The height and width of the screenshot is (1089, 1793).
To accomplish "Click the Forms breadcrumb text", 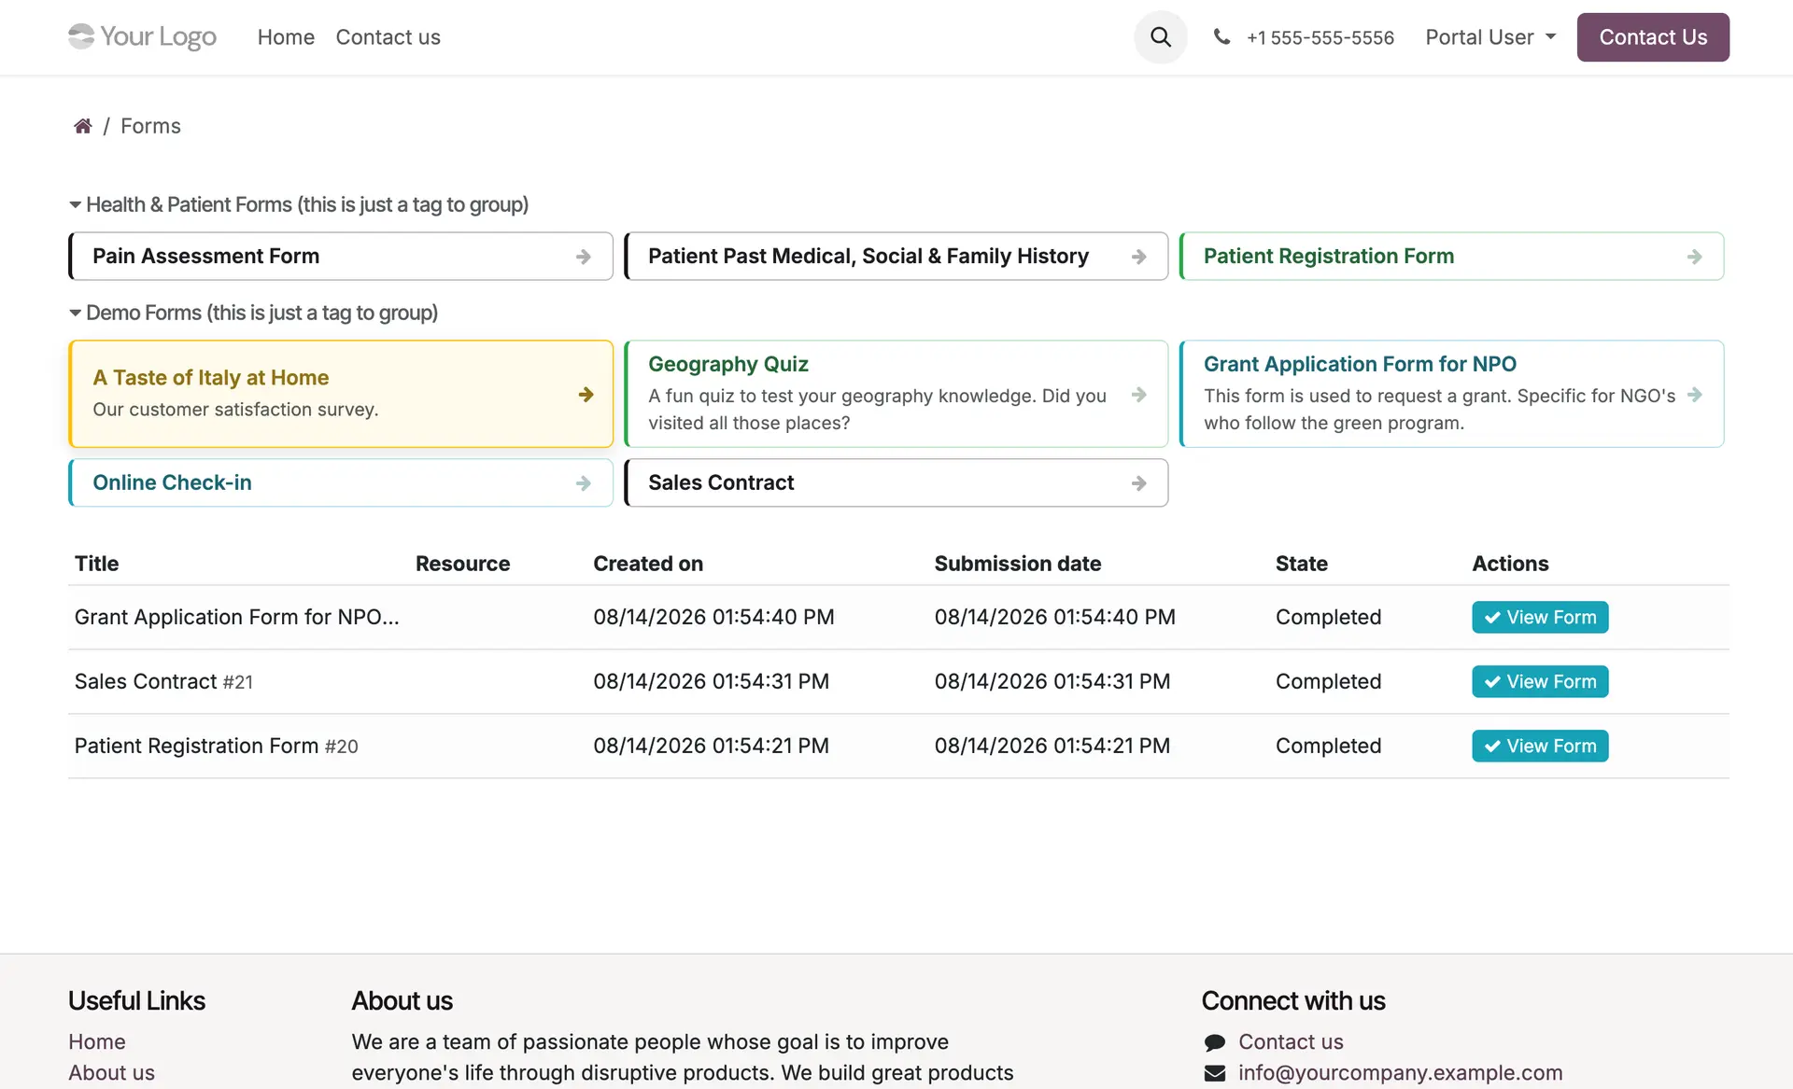I will click(150, 126).
